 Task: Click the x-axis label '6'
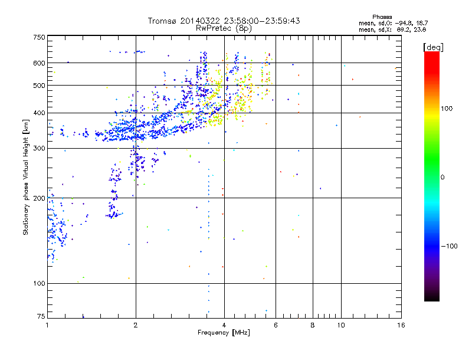276,325
